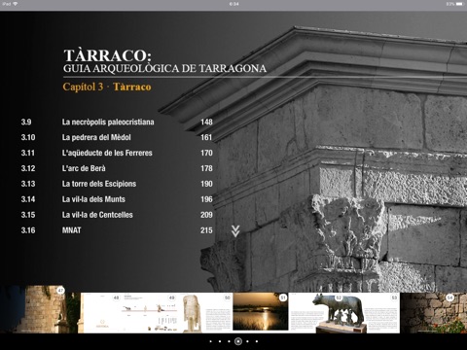
Task: Click section number 3.13
Action: click(28, 184)
